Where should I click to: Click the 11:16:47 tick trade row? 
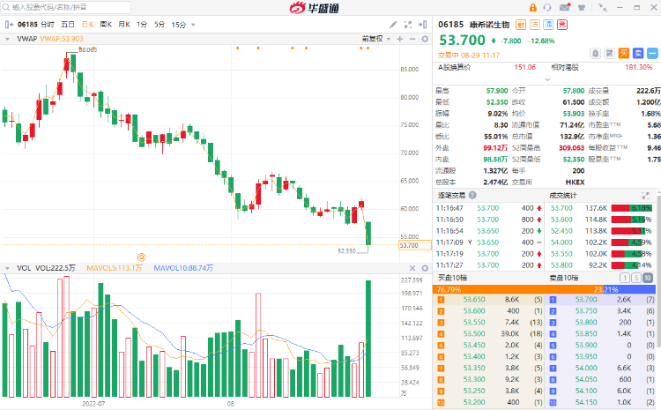point(489,208)
